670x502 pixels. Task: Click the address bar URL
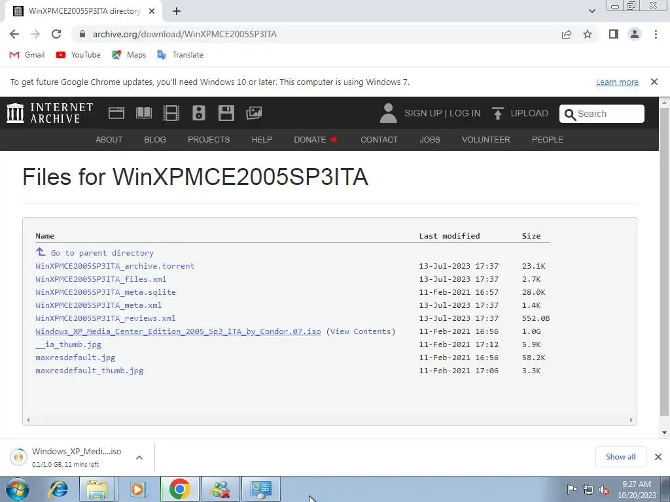[x=185, y=34]
